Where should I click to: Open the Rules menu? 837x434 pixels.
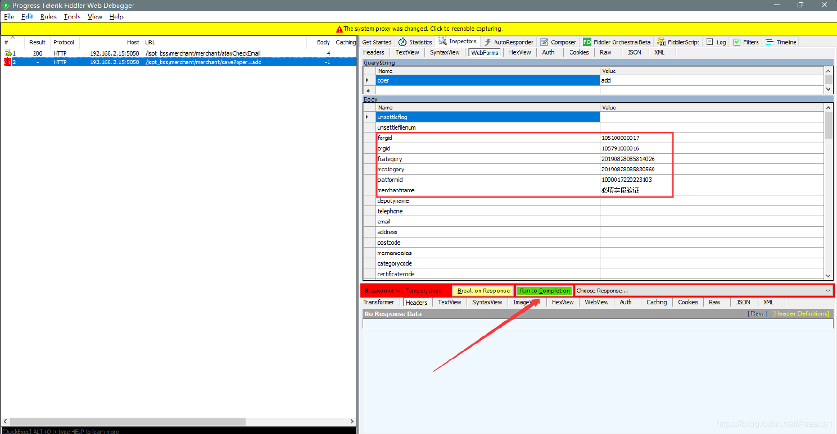click(x=48, y=17)
